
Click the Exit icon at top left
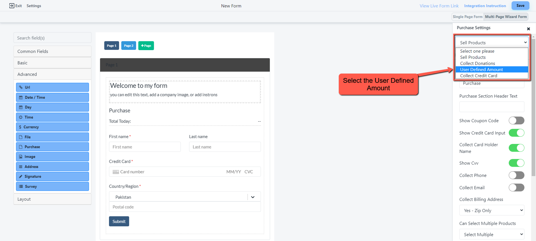coord(12,6)
